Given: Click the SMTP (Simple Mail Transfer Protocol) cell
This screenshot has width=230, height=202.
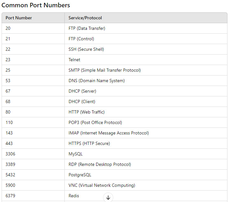Looking at the screenshot, I should pyautogui.click(x=146, y=70).
